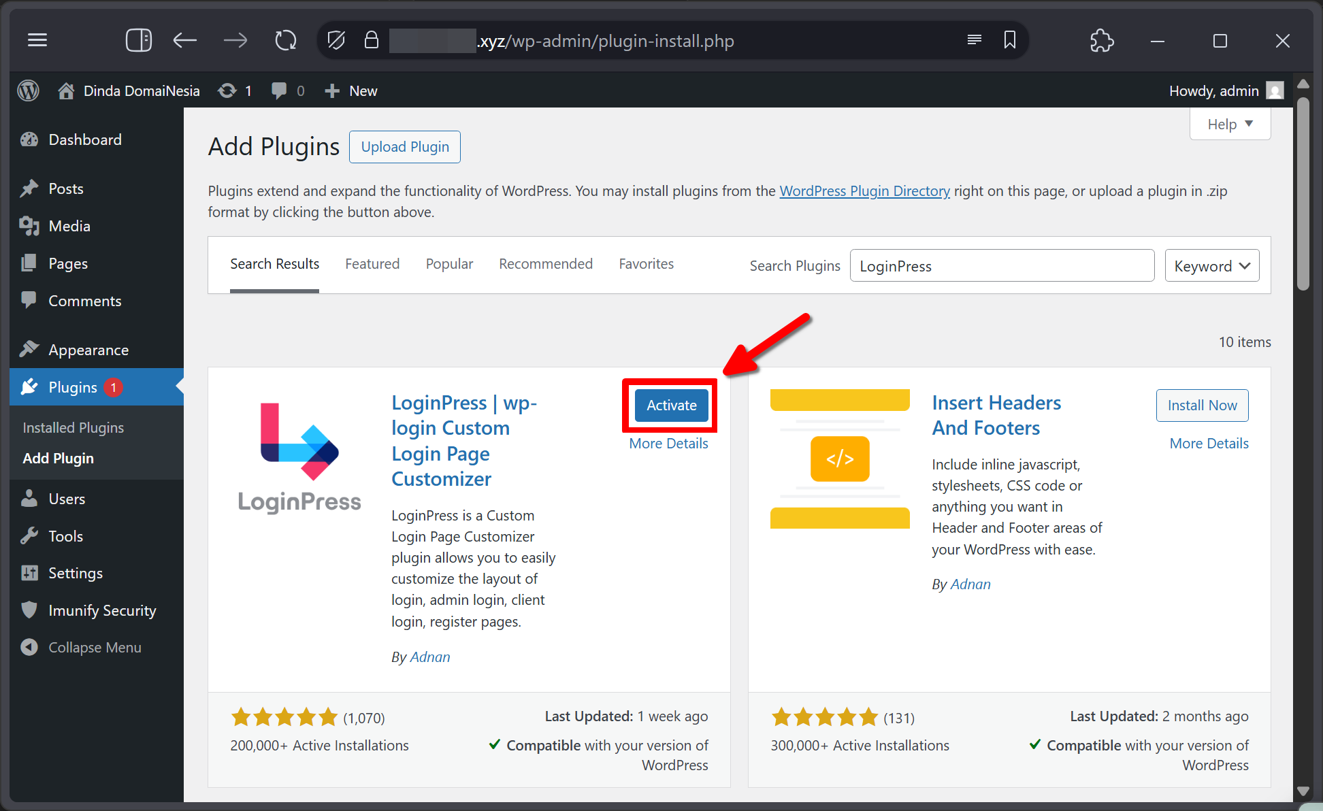
Task: Bookmark this page with bookmark icon
Action: 1010,40
